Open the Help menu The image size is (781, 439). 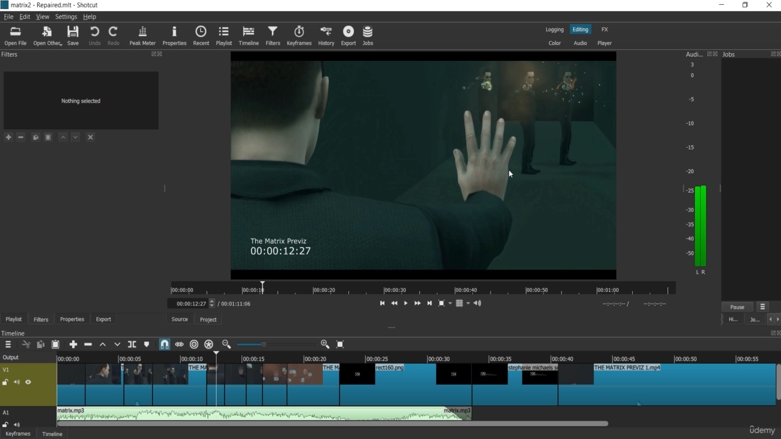[x=90, y=16]
